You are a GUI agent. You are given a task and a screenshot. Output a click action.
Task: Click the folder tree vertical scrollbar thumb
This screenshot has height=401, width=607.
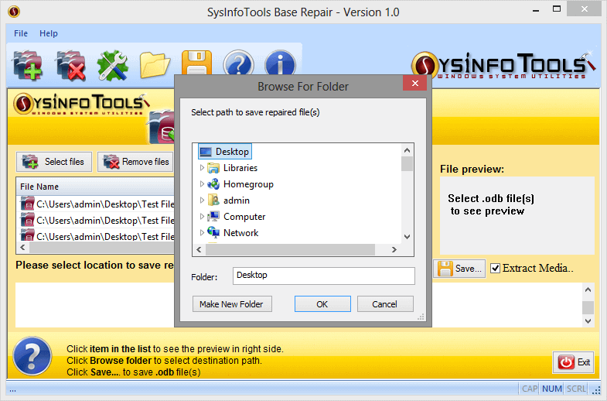click(x=407, y=164)
